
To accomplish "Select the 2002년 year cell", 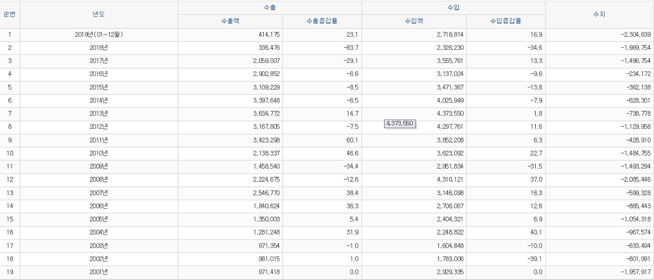I will tap(99, 259).
